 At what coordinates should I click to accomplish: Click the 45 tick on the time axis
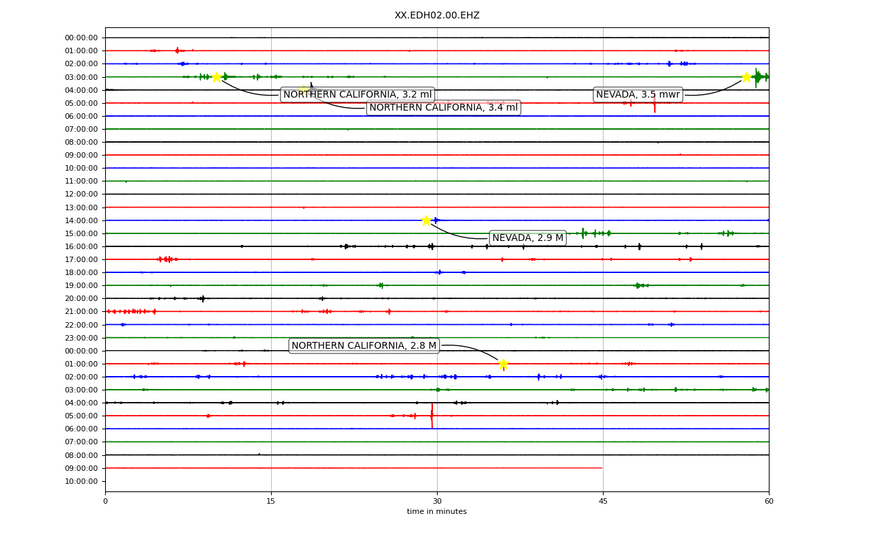pos(603,502)
